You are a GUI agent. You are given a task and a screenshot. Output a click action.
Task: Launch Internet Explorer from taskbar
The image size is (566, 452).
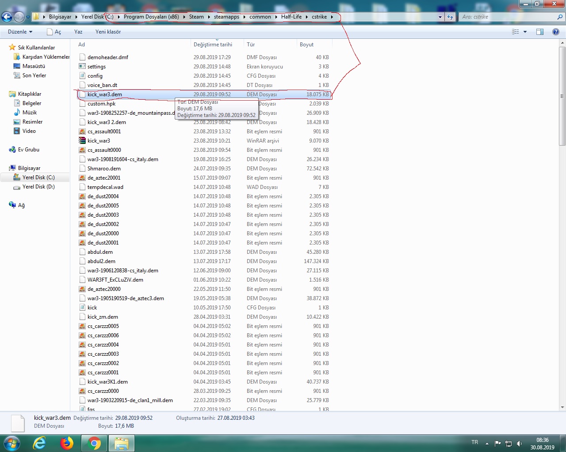(x=40, y=443)
